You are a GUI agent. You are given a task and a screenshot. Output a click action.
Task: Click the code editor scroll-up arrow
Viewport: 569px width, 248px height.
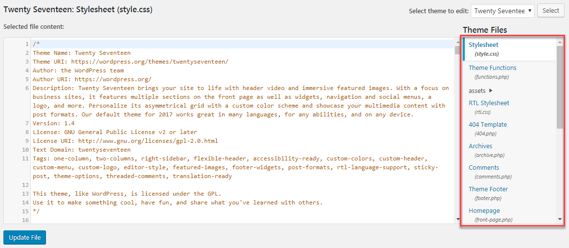[x=457, y=42]
